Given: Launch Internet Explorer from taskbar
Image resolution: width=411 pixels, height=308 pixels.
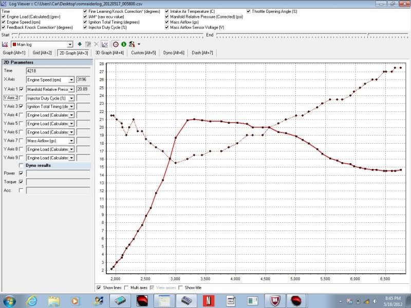Looking at the screenshot, I should pyautogui.click(x=32, y=300).
